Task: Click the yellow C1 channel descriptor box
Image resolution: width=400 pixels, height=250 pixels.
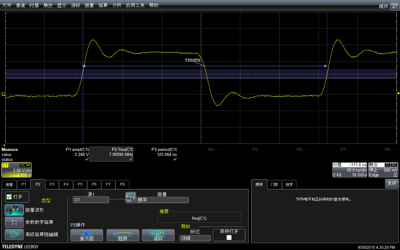Action: (x=16, y=170)
